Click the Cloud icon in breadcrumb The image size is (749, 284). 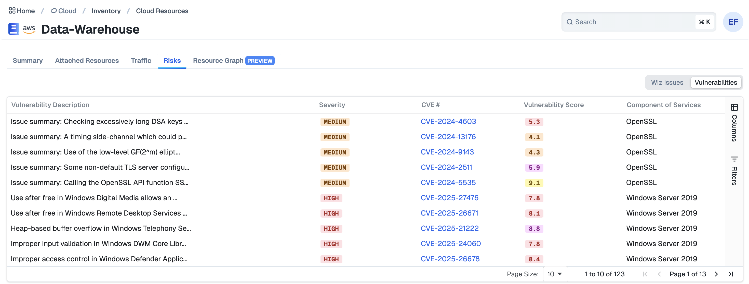[x=53, y=11]
